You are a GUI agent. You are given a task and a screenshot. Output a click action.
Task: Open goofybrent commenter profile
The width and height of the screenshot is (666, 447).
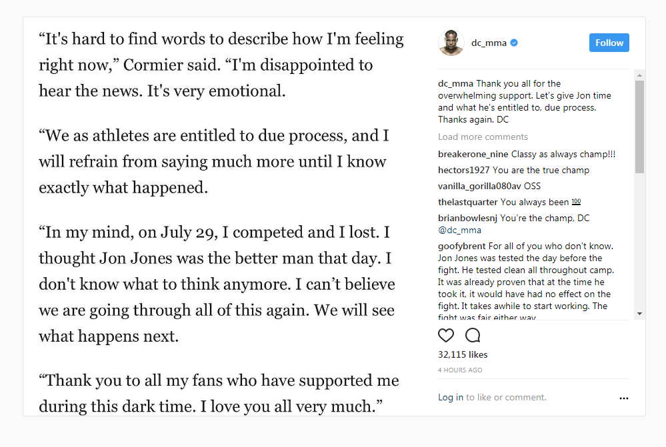pyautogui.click(x=462, y=246)
